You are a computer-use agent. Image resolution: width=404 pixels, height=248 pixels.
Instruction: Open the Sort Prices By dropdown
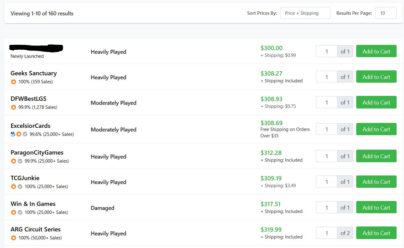point(305,13)
